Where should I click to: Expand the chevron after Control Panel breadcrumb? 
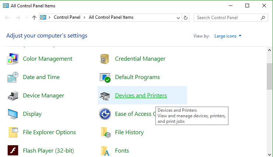click(x=84, y=17)
